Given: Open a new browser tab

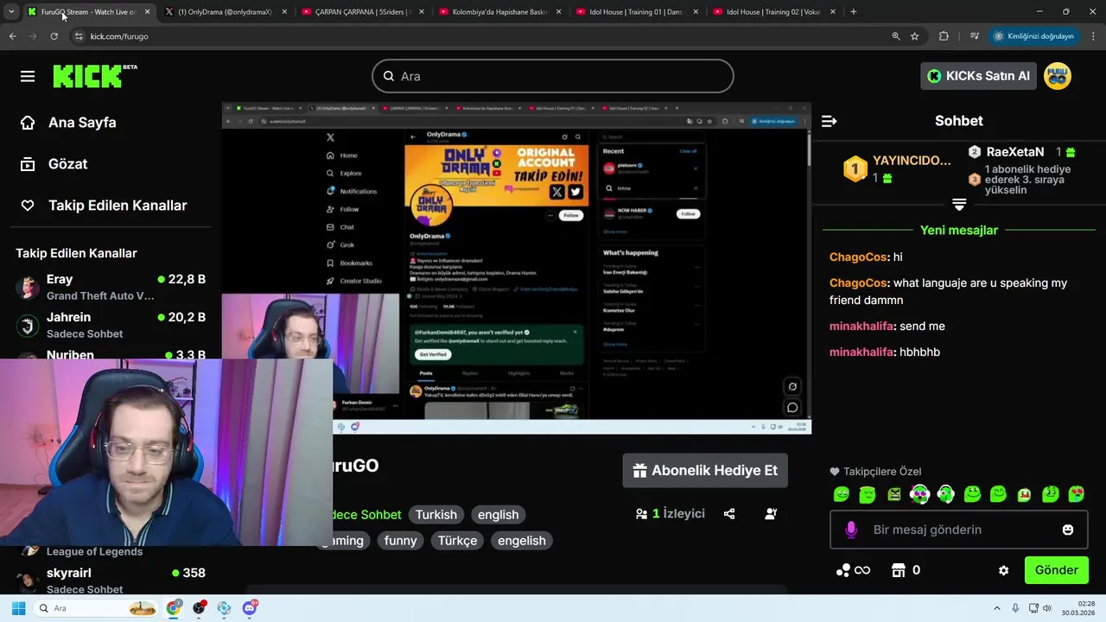Looking at the screenshot, I should tap(854, 12).
